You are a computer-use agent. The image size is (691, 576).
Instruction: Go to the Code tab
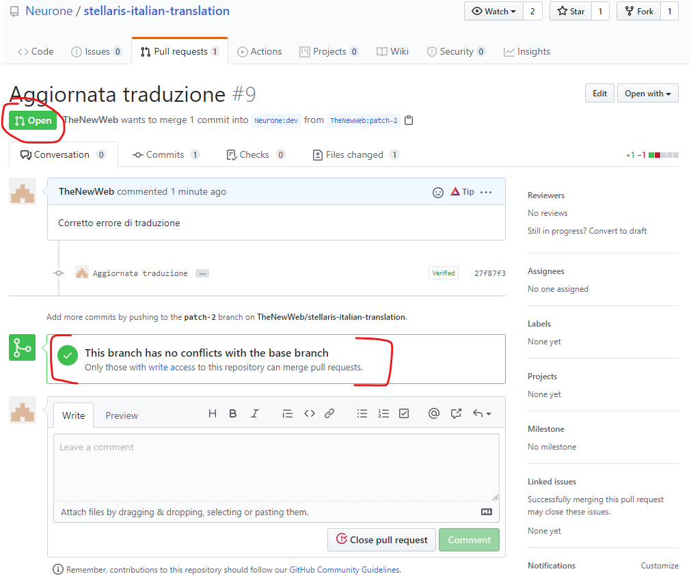tap(36, 51)
